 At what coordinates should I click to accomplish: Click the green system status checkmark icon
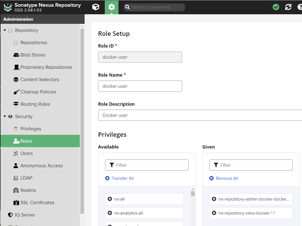point(276,7)
